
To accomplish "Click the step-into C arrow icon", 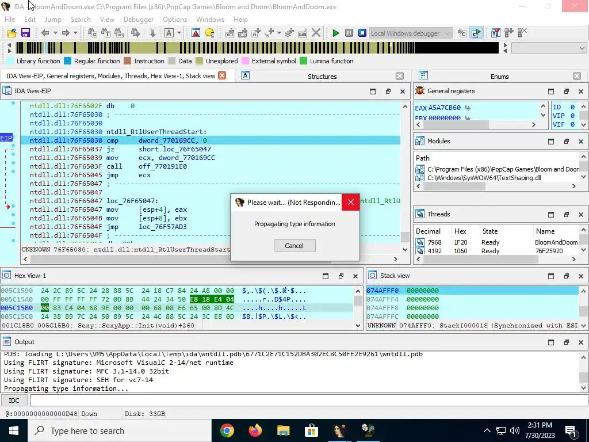I will coord(462,33).
